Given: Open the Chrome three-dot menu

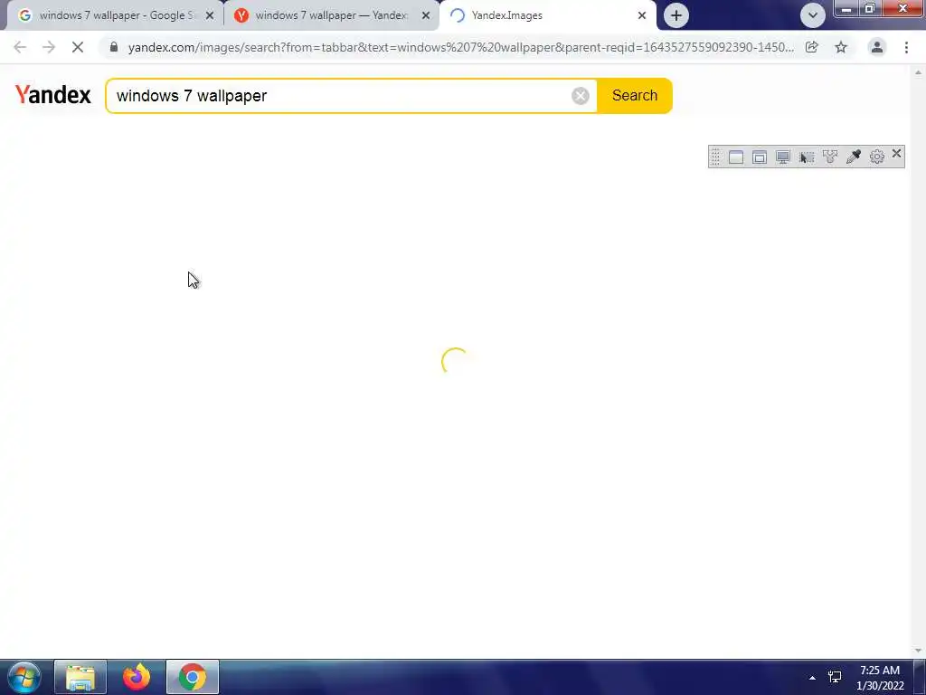Looking at the screenshot, I should 906,47.
